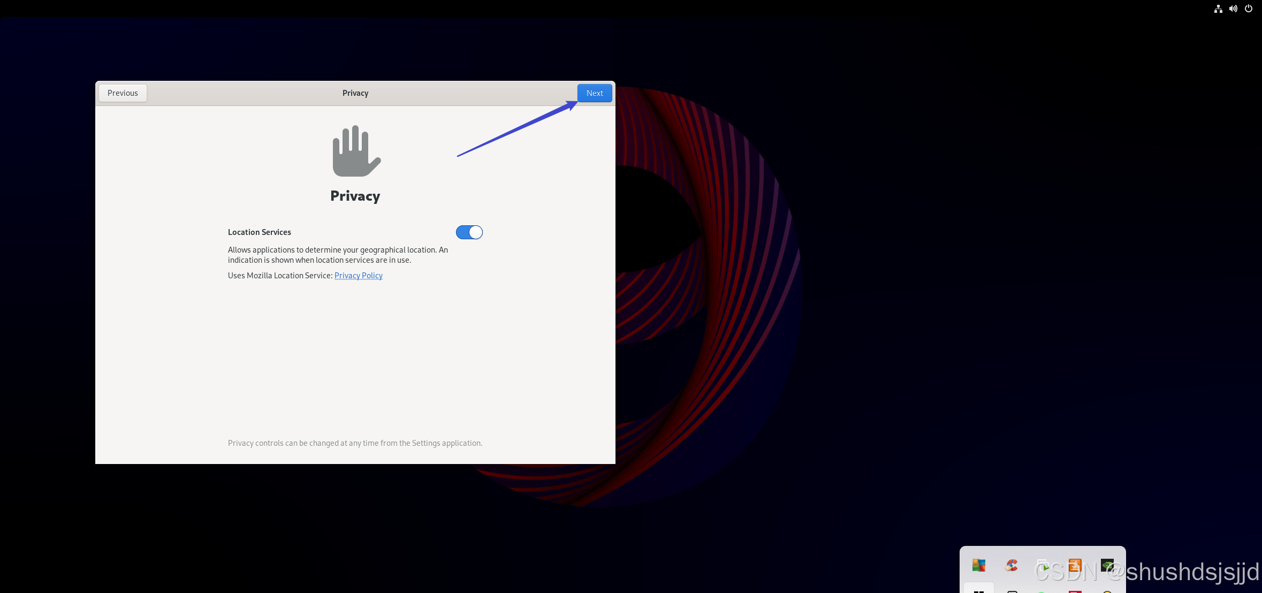Click the gray hand privacy icon
Viewport: 1262px width, 593px height.
click(355, 151)
